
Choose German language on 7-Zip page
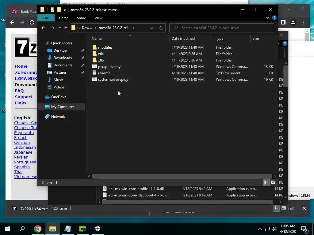tap(22, 143)
